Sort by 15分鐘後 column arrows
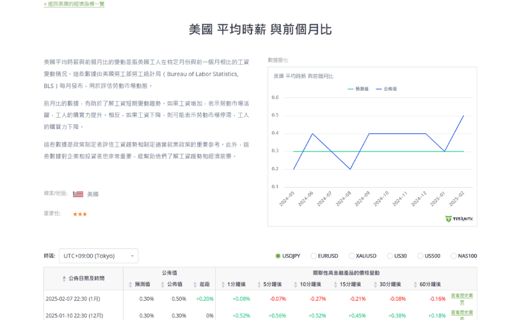The image size is (512, 320). click(335, 284)
